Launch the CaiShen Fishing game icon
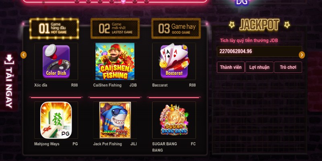Image resolution: width=322 pixels, height=161 pixels. (x=115, y=62)
